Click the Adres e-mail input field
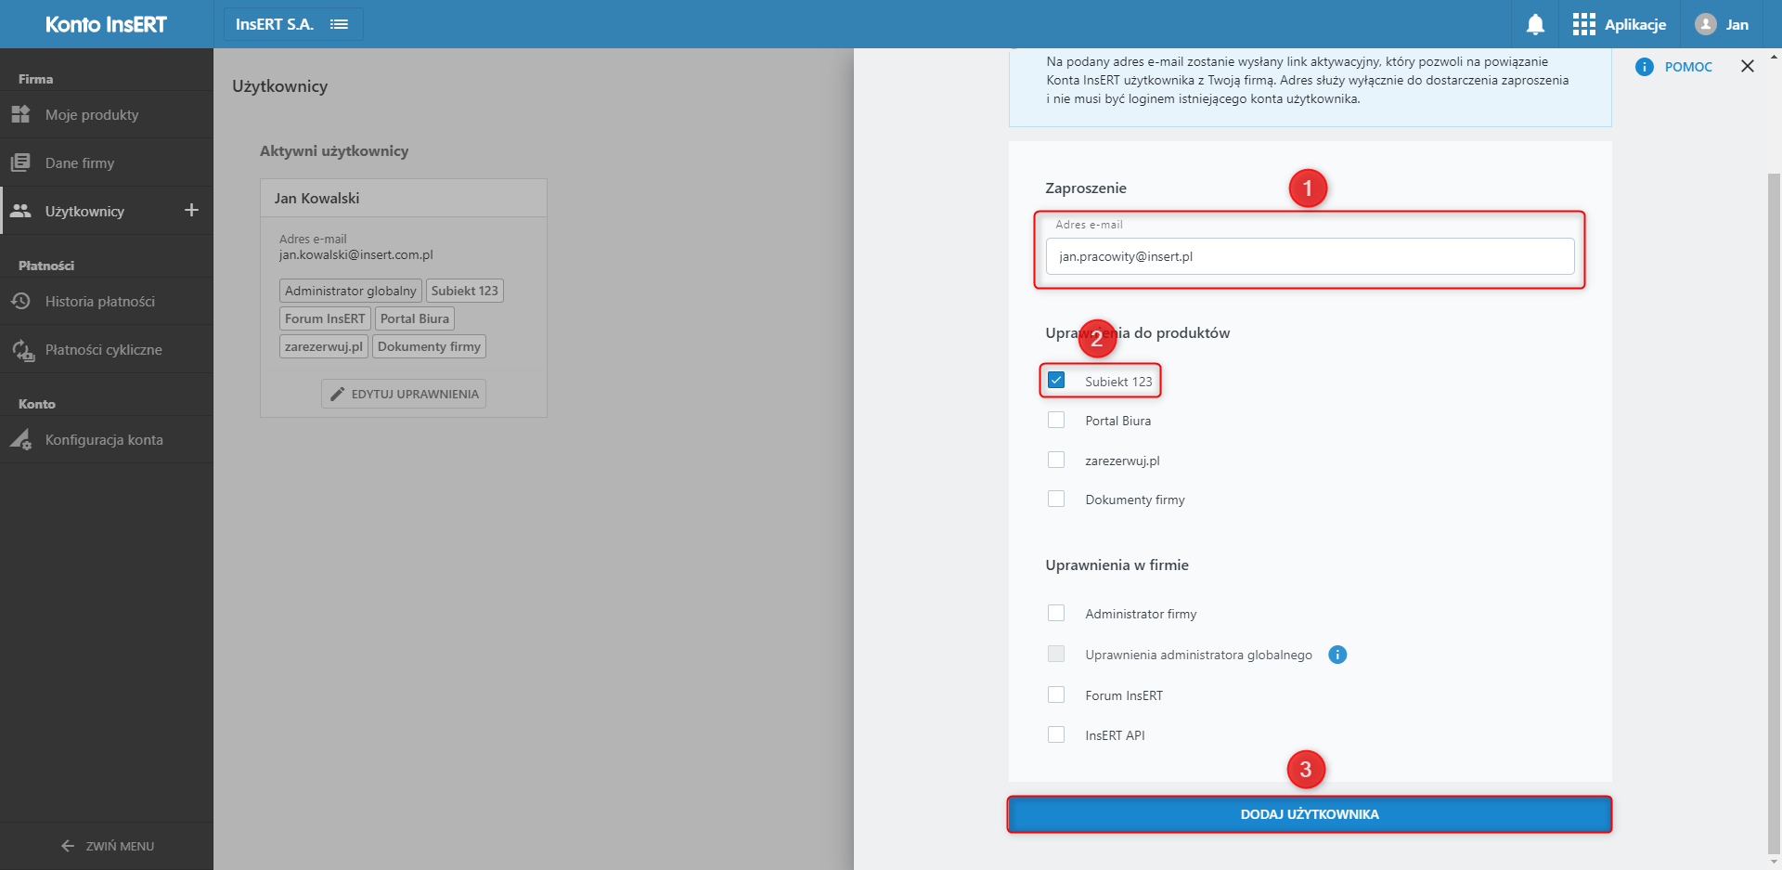Image resolution: width=1782 pixels, height=870 pixels. tap(1310, 256)
